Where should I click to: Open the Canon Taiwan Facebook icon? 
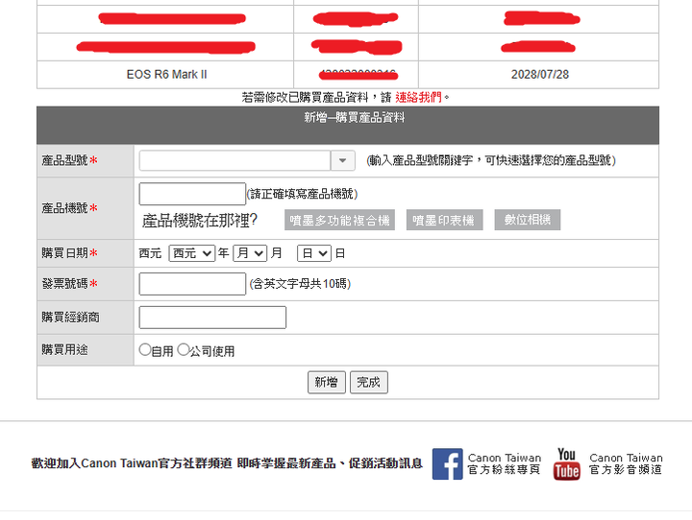coord(447,463)
